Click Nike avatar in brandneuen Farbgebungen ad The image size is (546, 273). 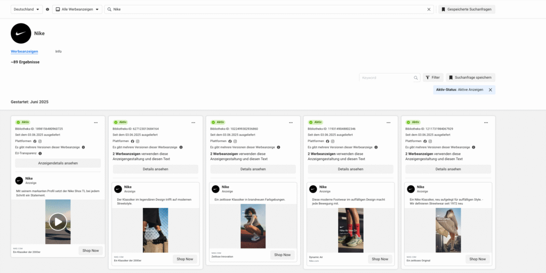[215, 189]
